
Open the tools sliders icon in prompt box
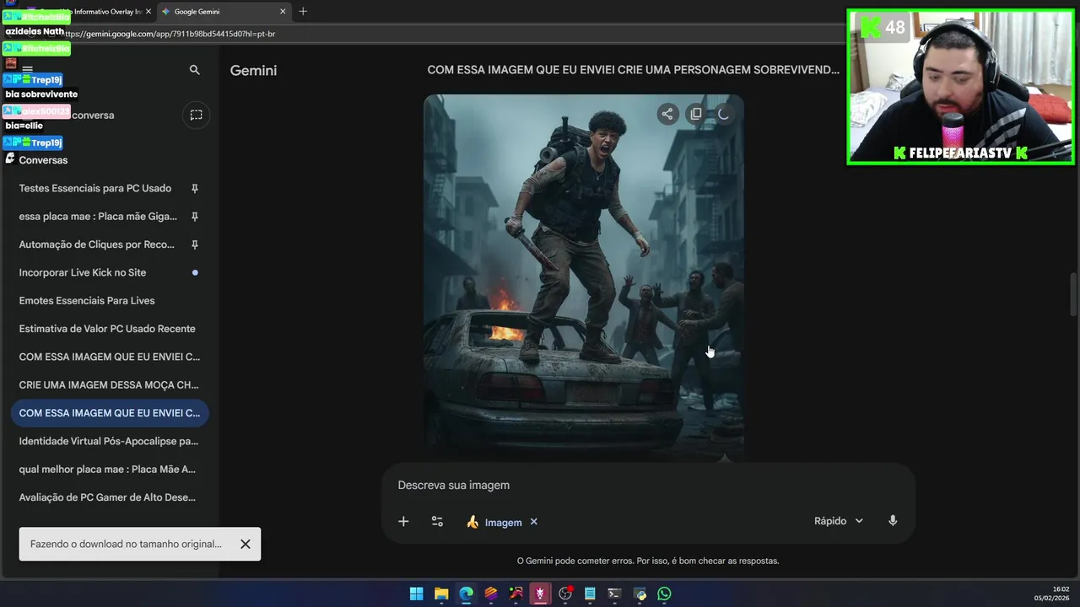[437, 522]
